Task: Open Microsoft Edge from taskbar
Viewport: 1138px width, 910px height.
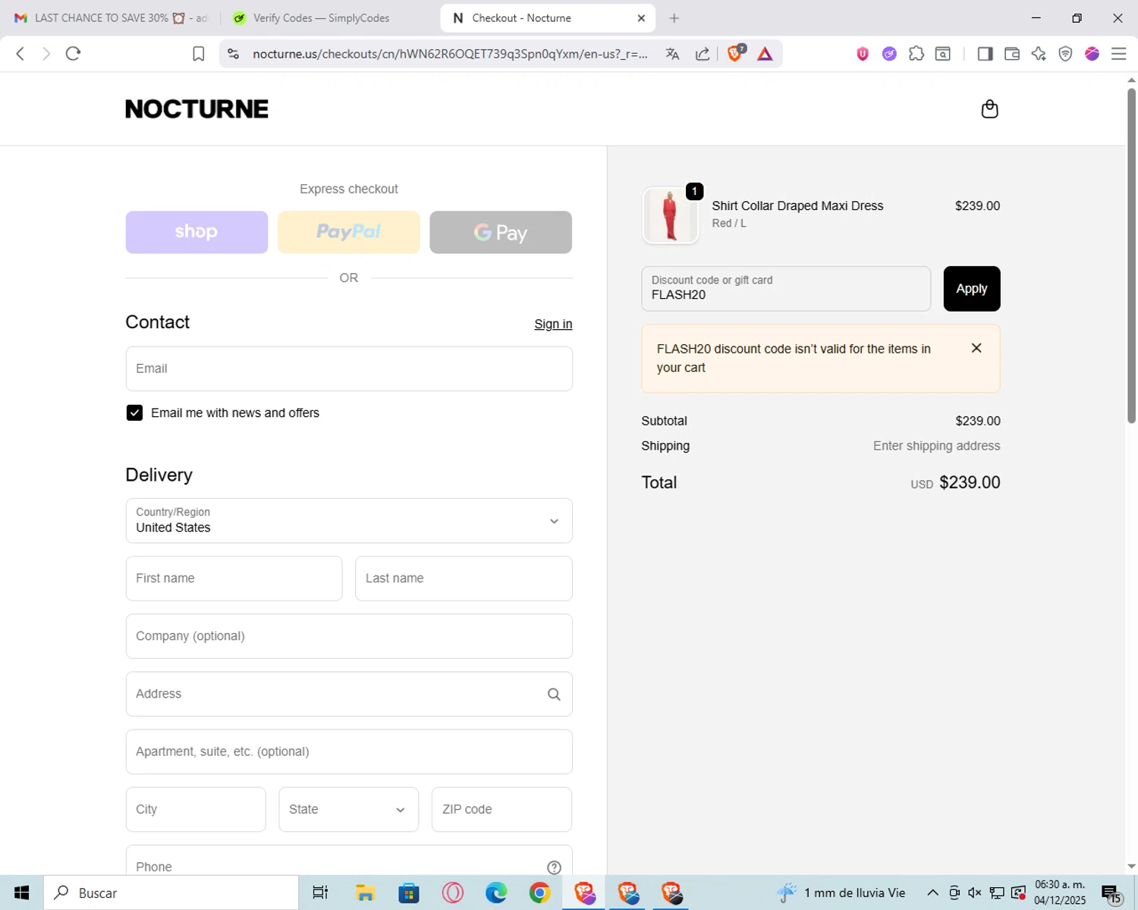Action: click(x=496, y=893)
